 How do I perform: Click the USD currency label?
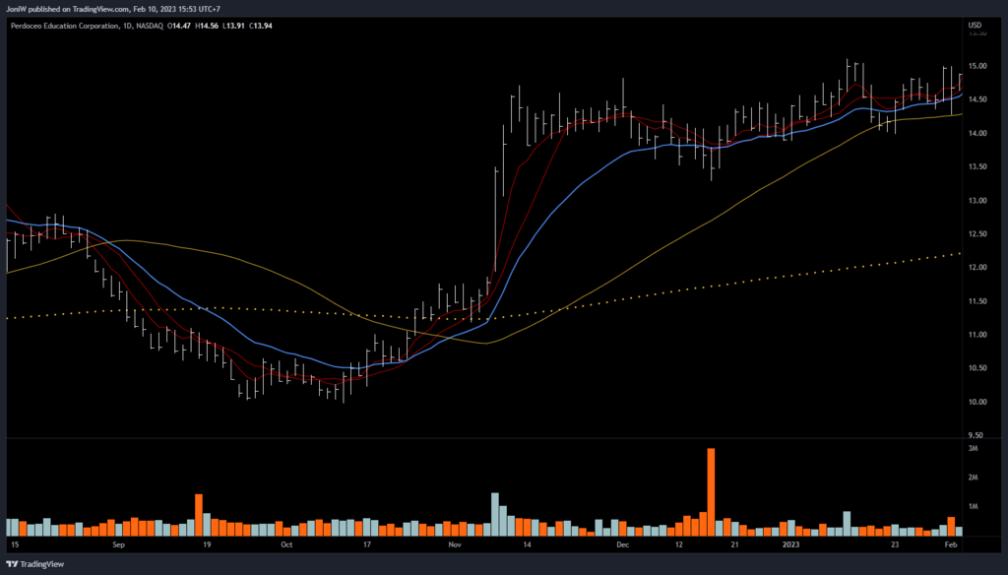(976, 25)
